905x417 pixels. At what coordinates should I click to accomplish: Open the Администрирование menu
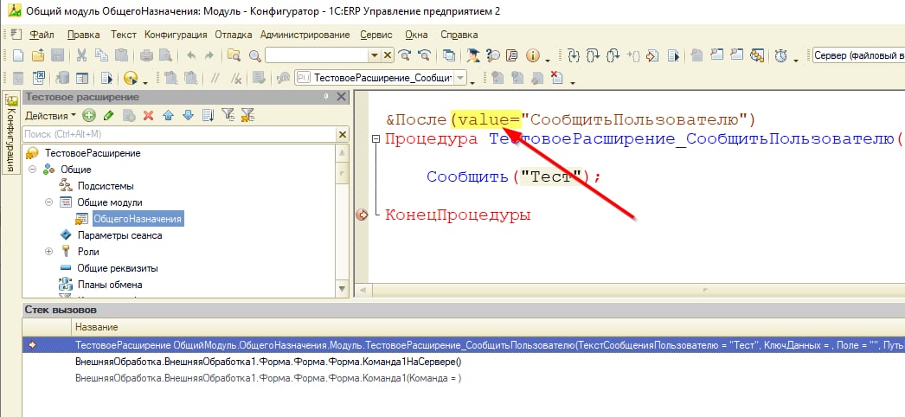click(x=305, y=35)
